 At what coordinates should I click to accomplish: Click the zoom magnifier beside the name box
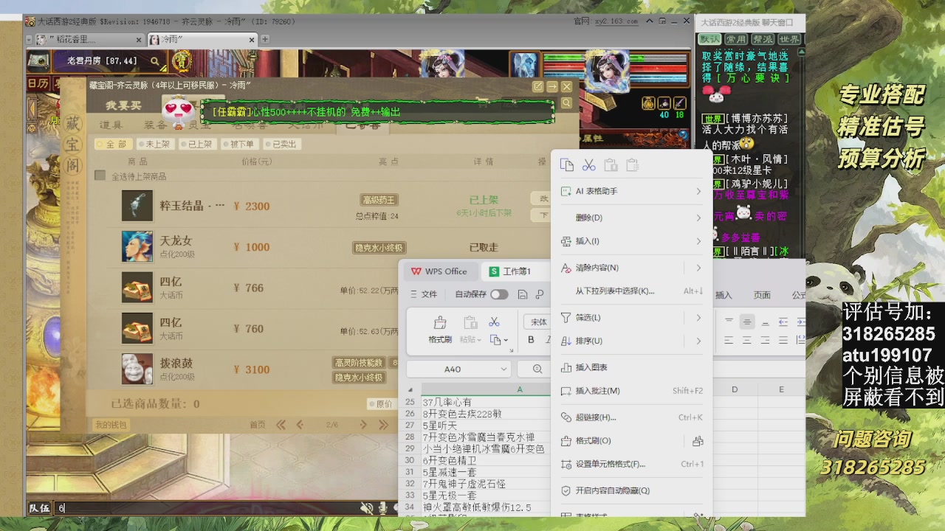pos(537,369)
